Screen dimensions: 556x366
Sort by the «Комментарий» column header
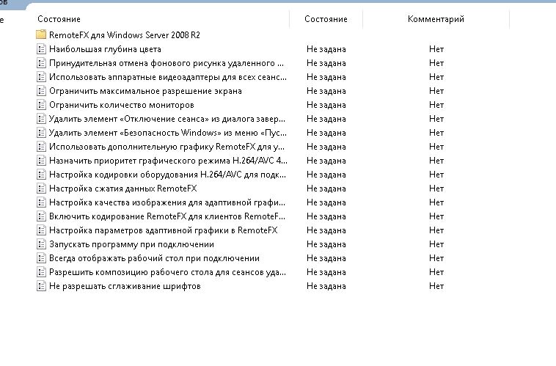pyautogui.click(x=436, y=19)
